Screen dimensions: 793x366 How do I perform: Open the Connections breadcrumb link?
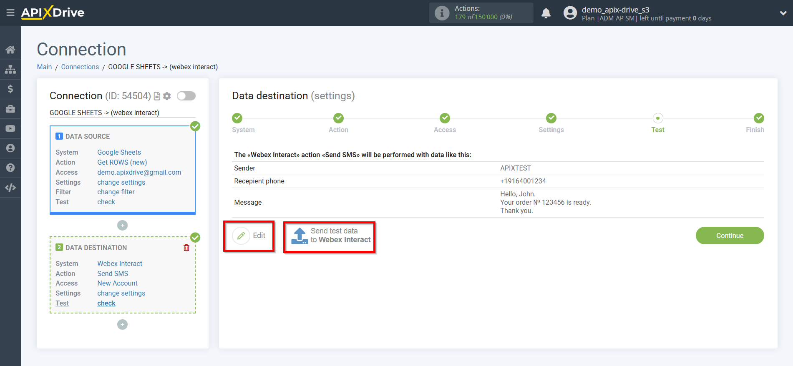pos(80,67)
